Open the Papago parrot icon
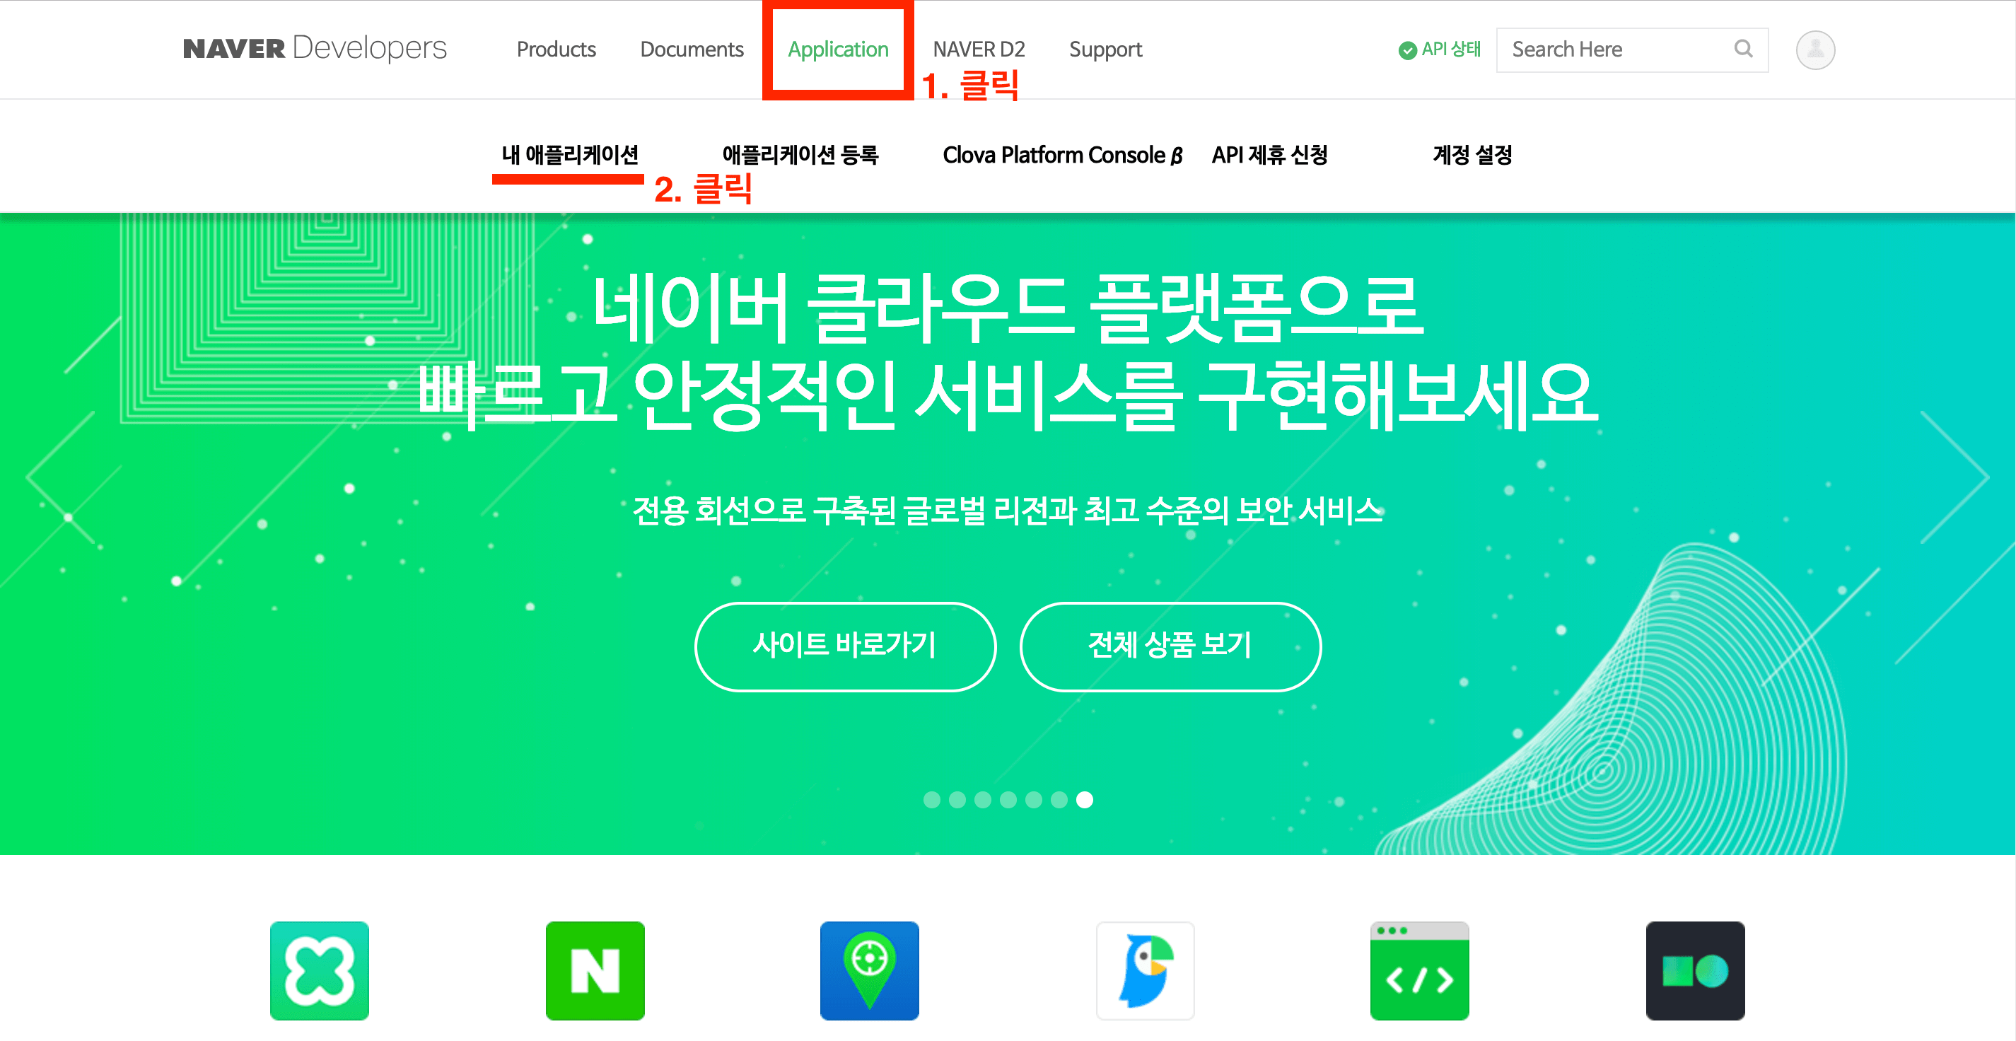2016x1041 pixels. 1145,970
